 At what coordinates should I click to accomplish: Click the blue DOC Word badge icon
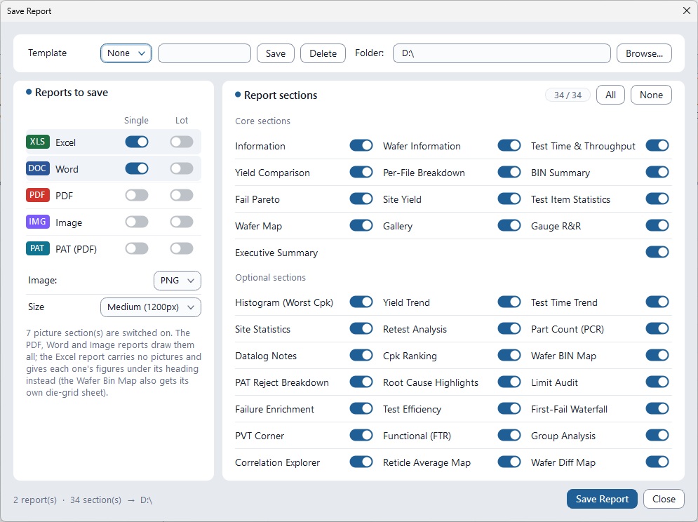click(x=37, y=169)
